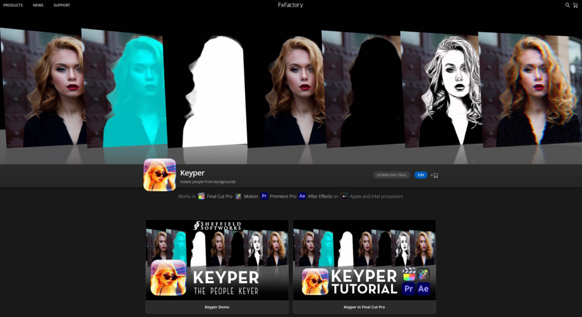This screenshot has width=582, height=317.
Task: Click the Keyper in Final Cut Pro caption
Action: click(x=364, y=307)
